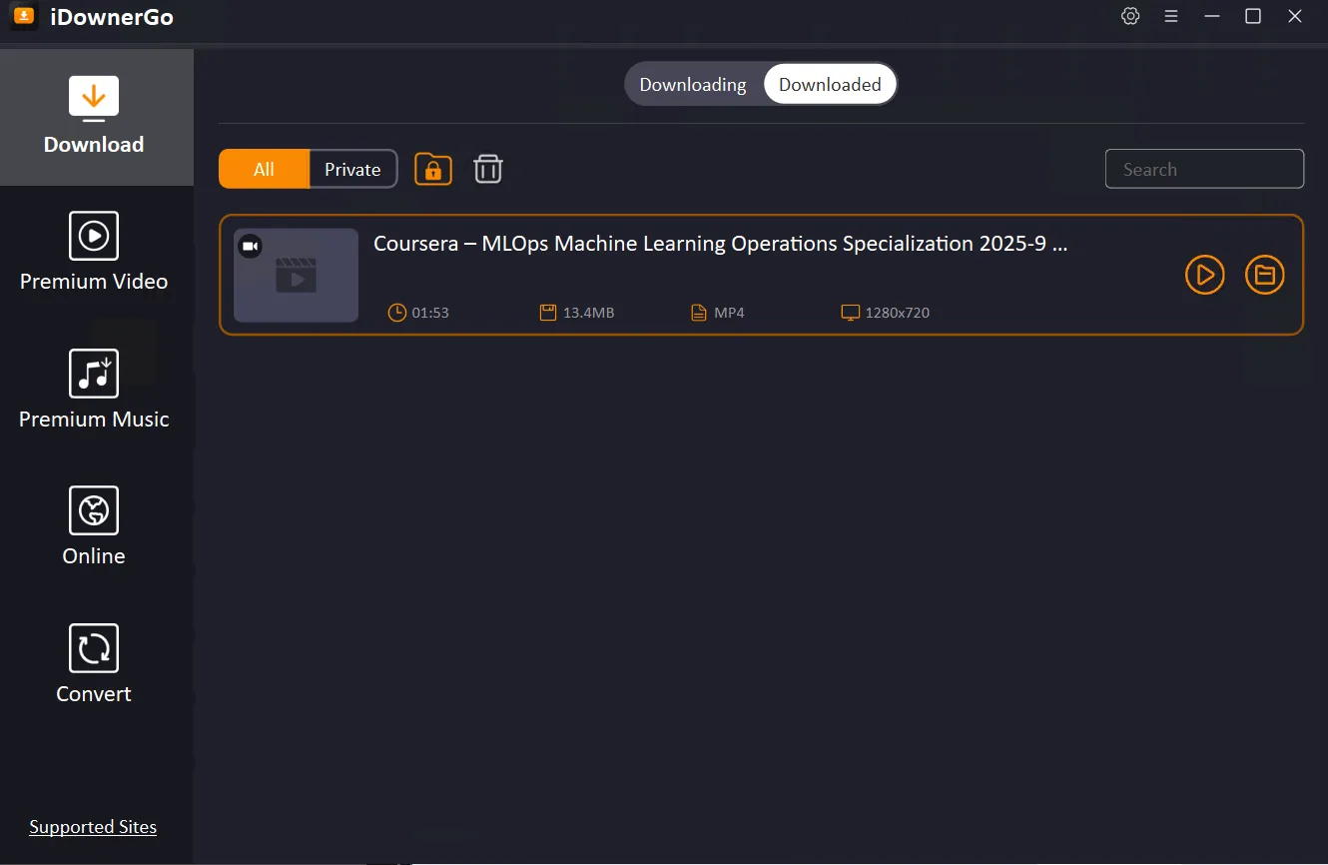Click the 13.4MB file size value
The height and width of the screenshot is (865, 1328).
(x=588, y=313)
